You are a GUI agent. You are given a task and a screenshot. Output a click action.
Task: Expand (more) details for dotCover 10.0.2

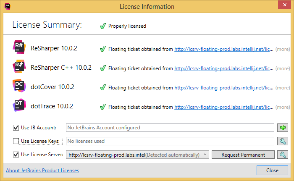[283, 88]
